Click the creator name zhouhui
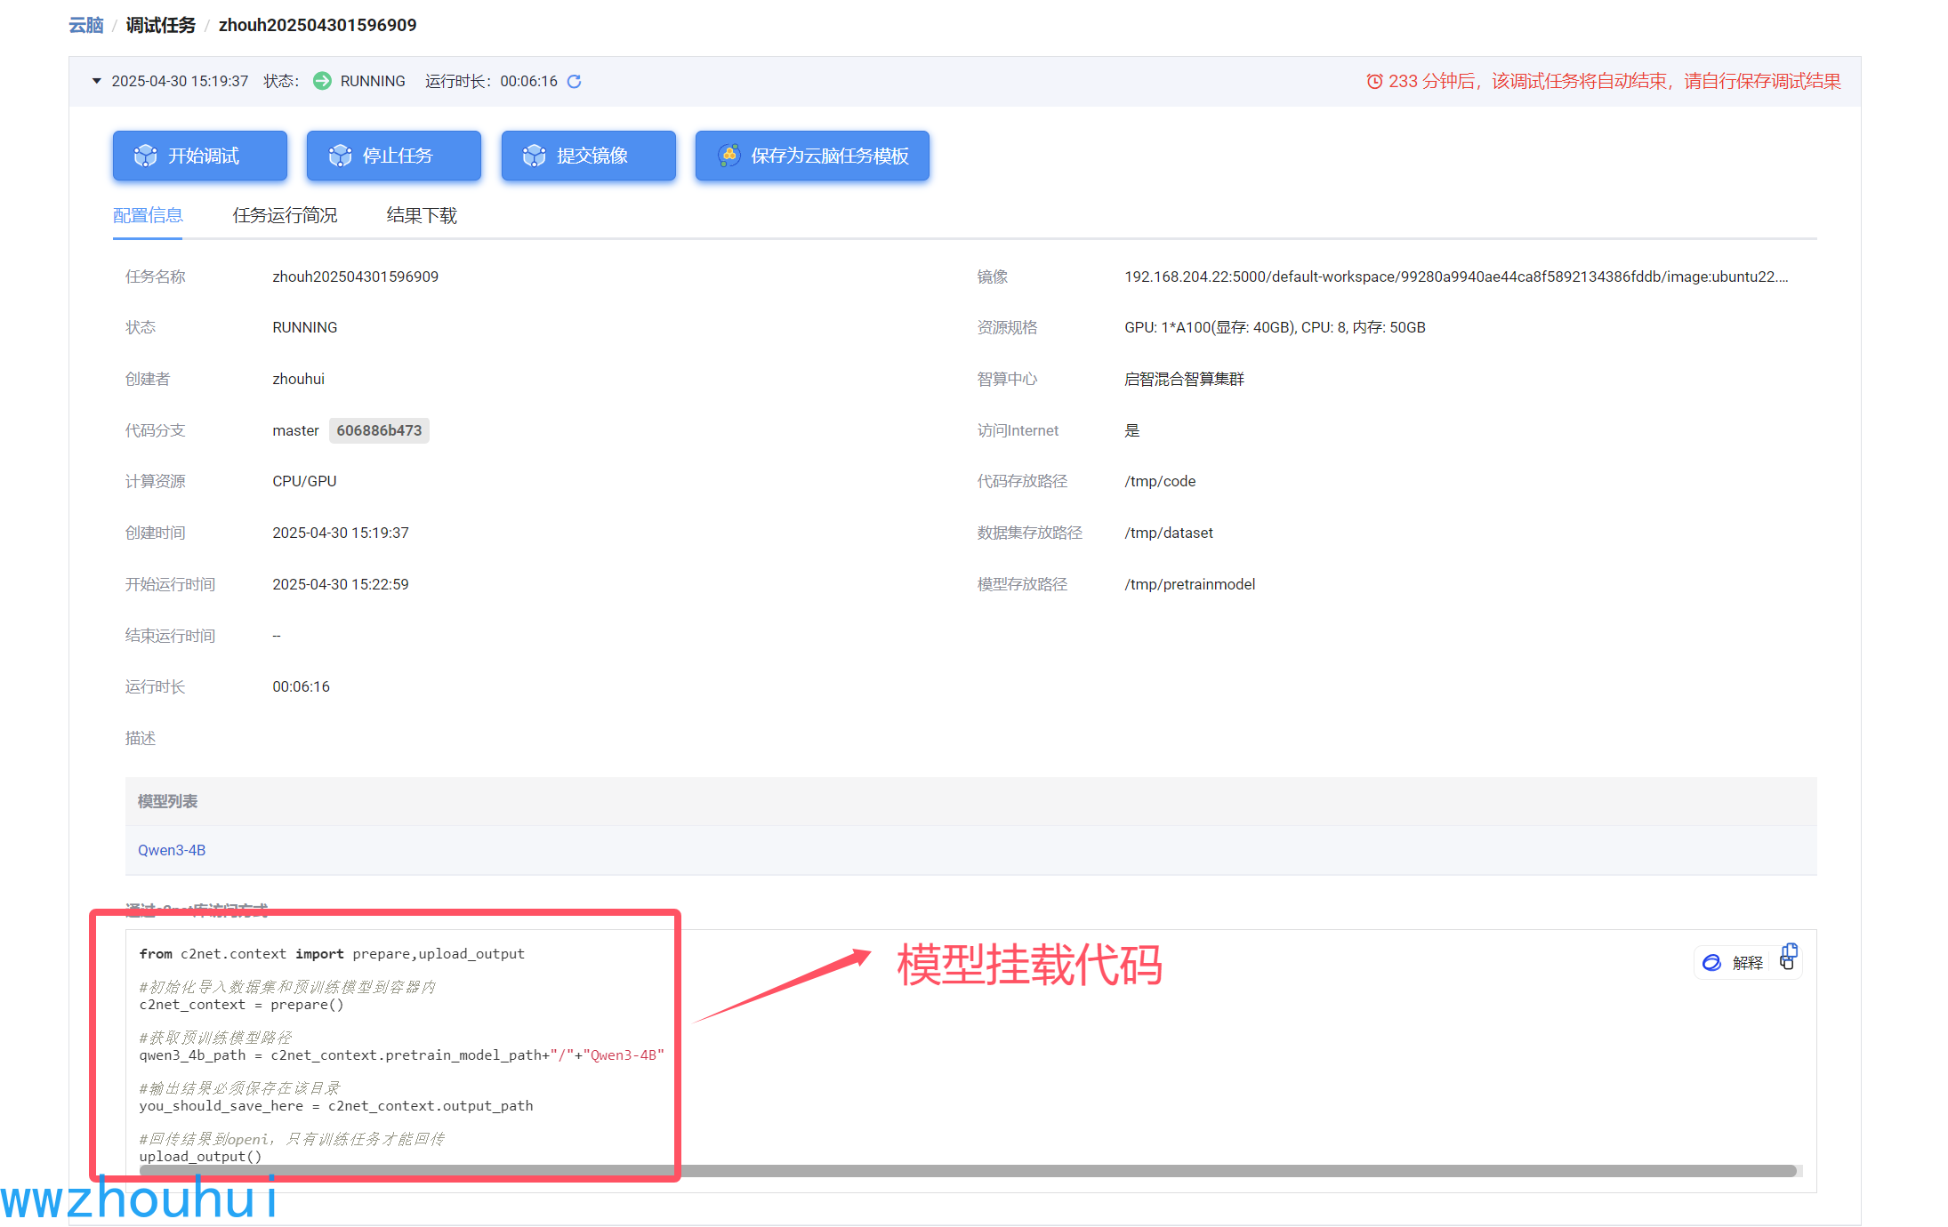This screenshot has width=1948, height=1227. [299, 379]
